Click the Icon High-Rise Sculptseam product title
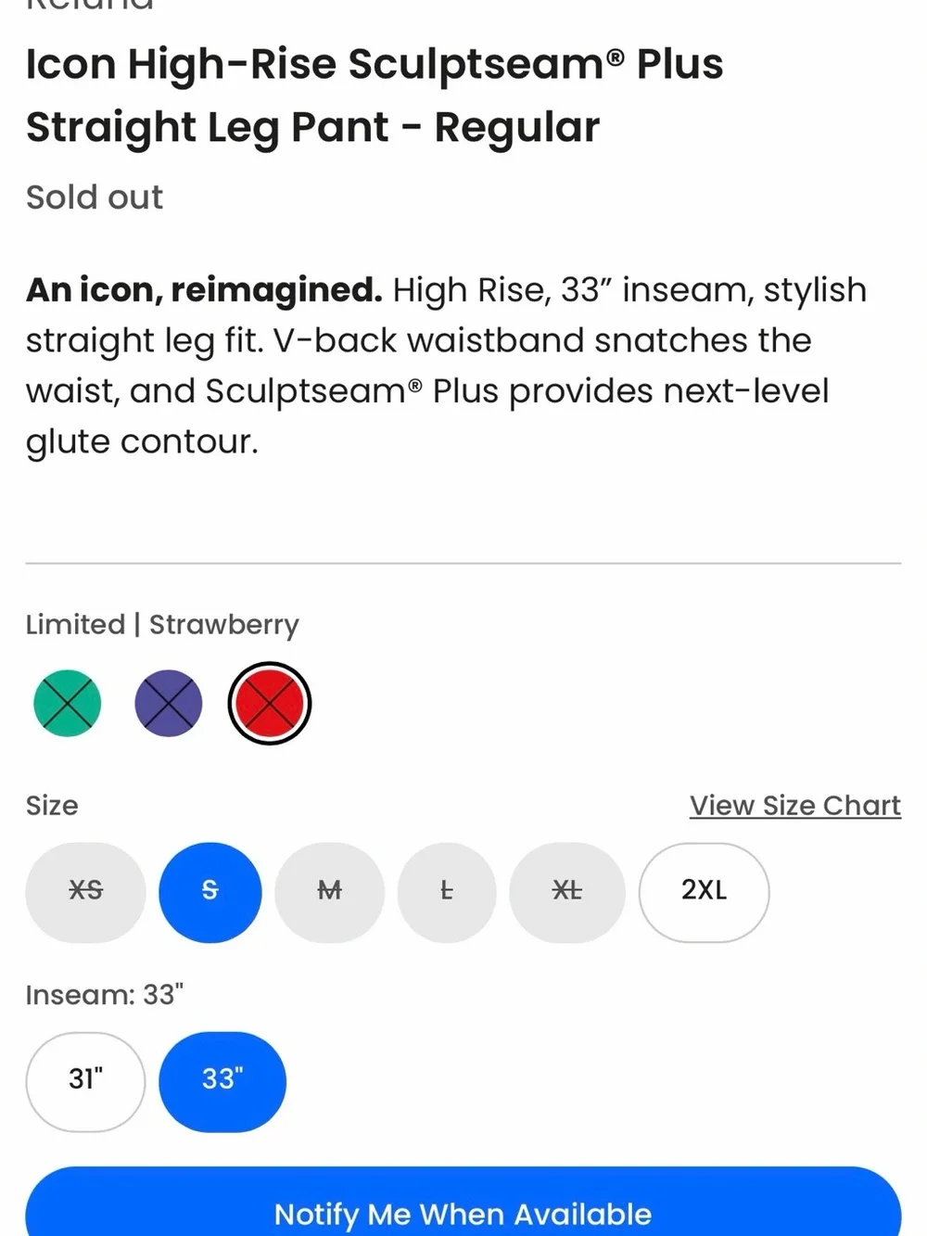Image resolution: width=927 pixels, height=1236 pixels. click(375, 96)
